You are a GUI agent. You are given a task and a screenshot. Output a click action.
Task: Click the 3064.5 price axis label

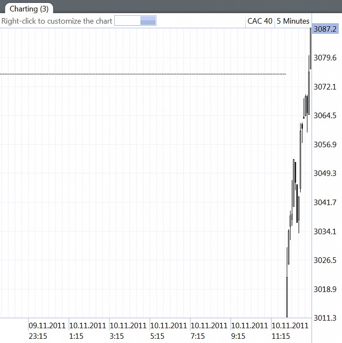325,115
